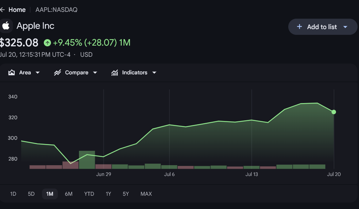Click the 300 y-axis label
Image resolution: width=359 pixels, height=209 pixels.
pyautogui.click(x=13, y=138)
